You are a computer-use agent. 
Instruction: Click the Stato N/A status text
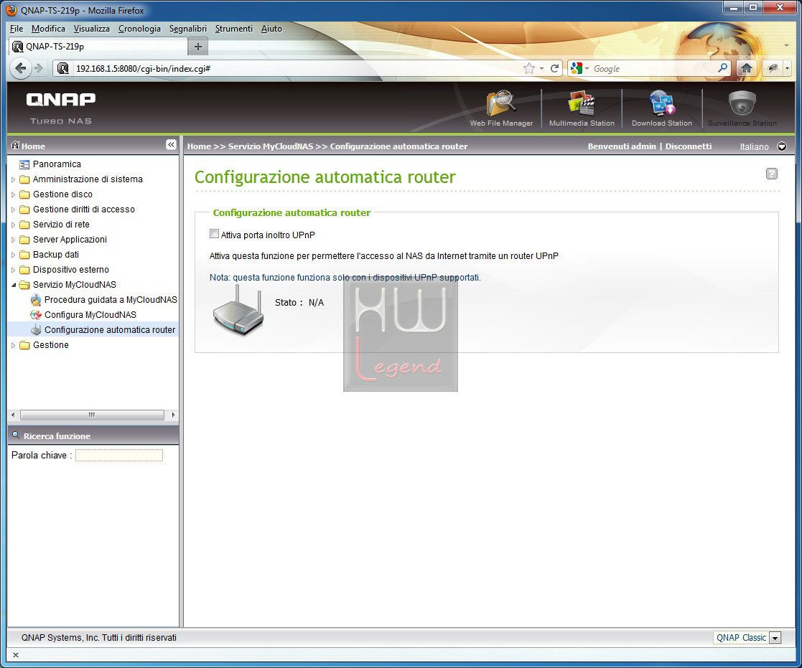299,303
